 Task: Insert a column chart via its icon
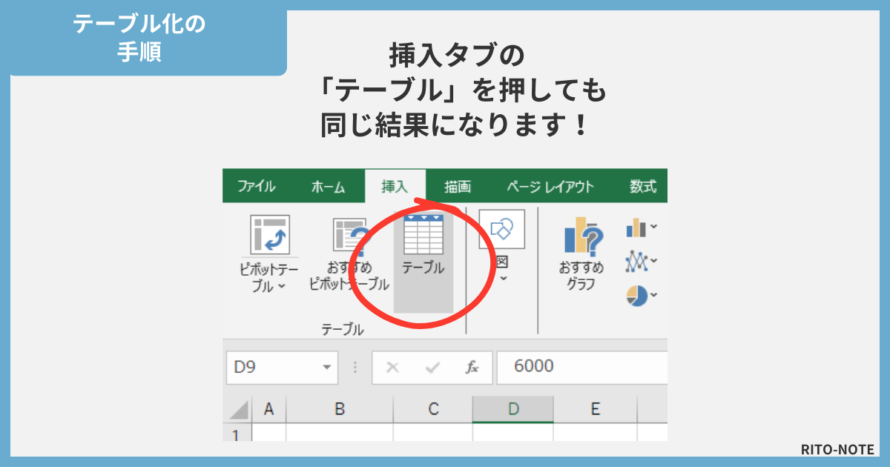(634, 228)
